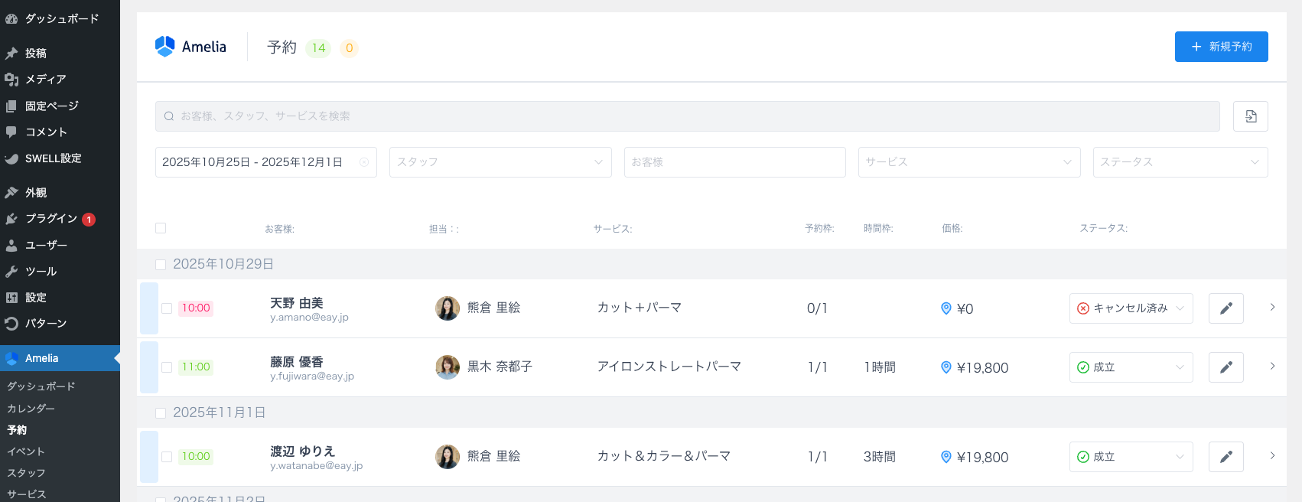Click the 新規予約 button
The image size is (1302, 502).
(1221, 47)
